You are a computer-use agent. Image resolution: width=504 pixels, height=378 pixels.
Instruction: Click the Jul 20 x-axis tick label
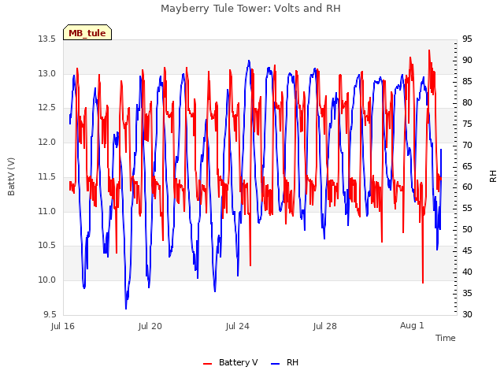pos(150,326)
